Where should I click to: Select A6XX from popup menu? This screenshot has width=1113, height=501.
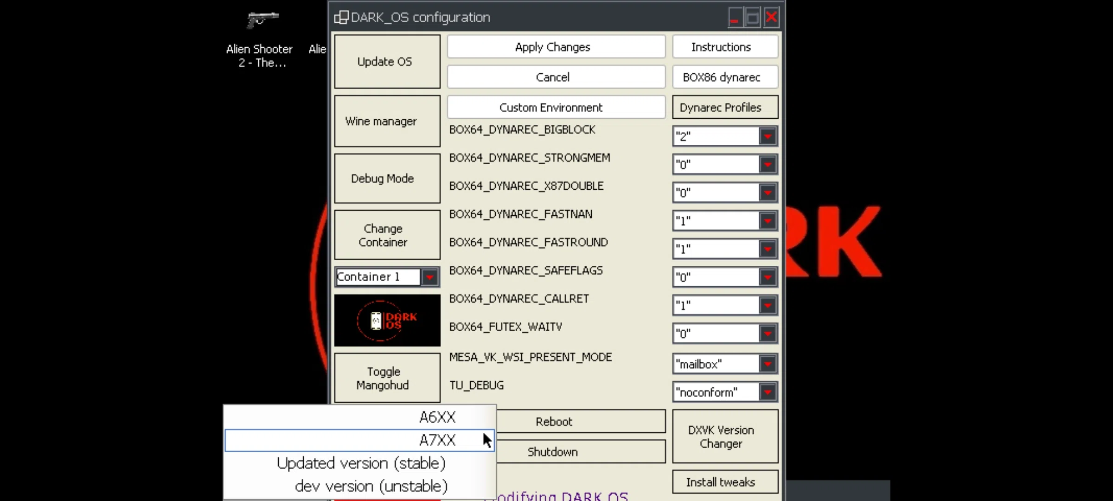(x=359, y=417)
